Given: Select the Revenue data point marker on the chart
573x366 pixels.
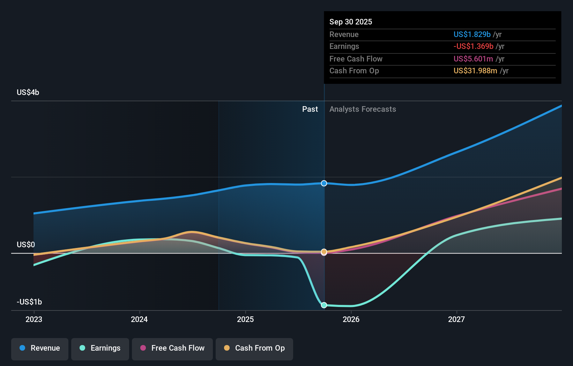Looking at the screenshot, I should pyautogui.click(x=324, y=183).
